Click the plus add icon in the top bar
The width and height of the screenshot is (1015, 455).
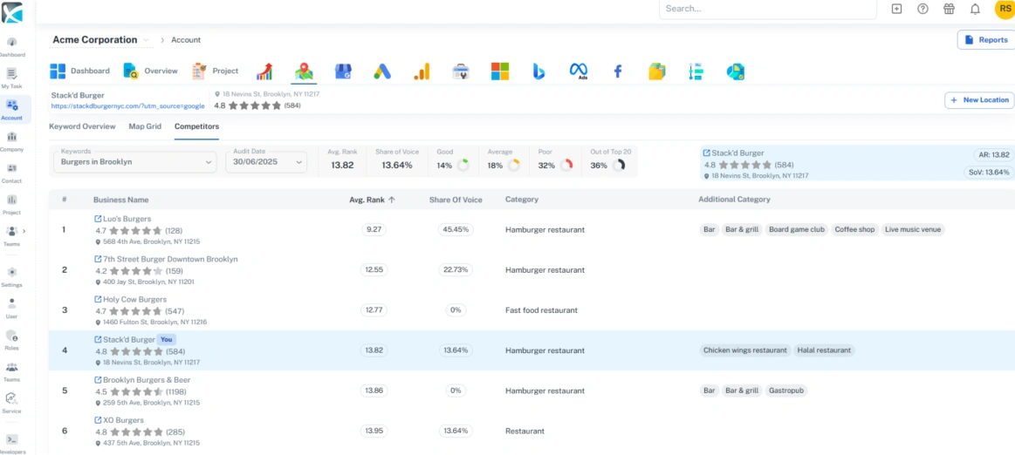pos(896,9)
